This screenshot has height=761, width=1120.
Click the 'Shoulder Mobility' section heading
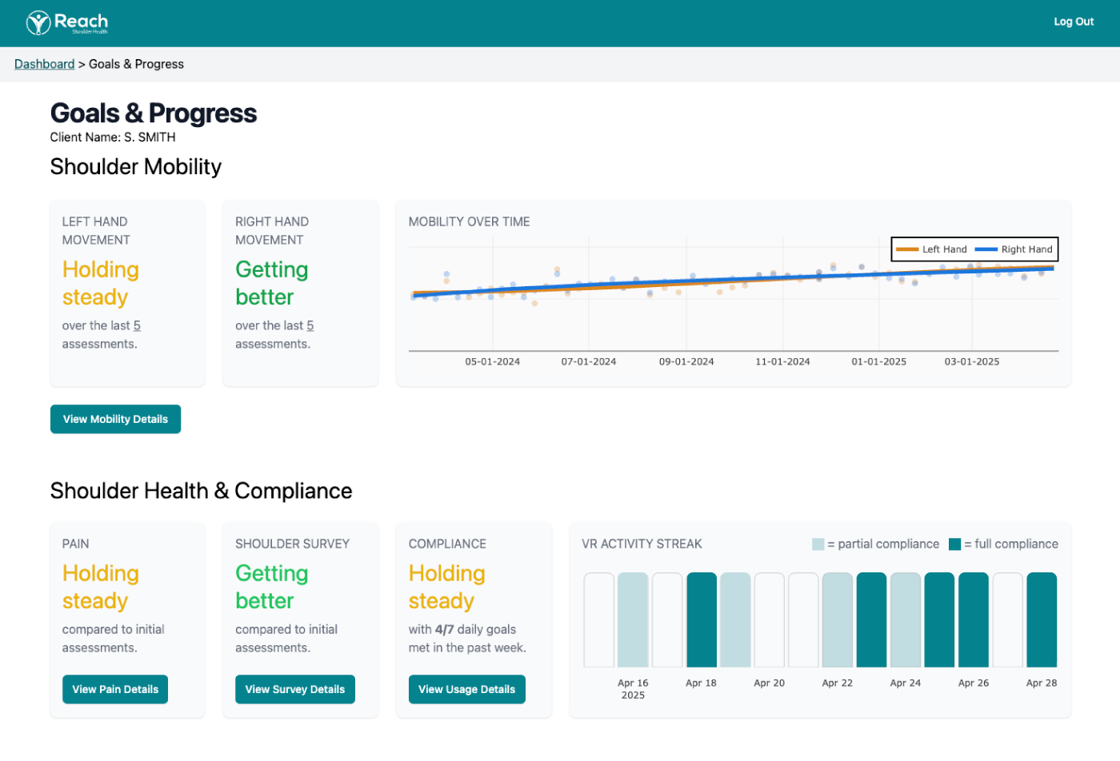[136, 166]
